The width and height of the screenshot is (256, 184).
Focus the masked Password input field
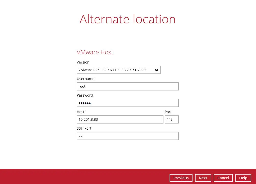[x=127, y=103]
